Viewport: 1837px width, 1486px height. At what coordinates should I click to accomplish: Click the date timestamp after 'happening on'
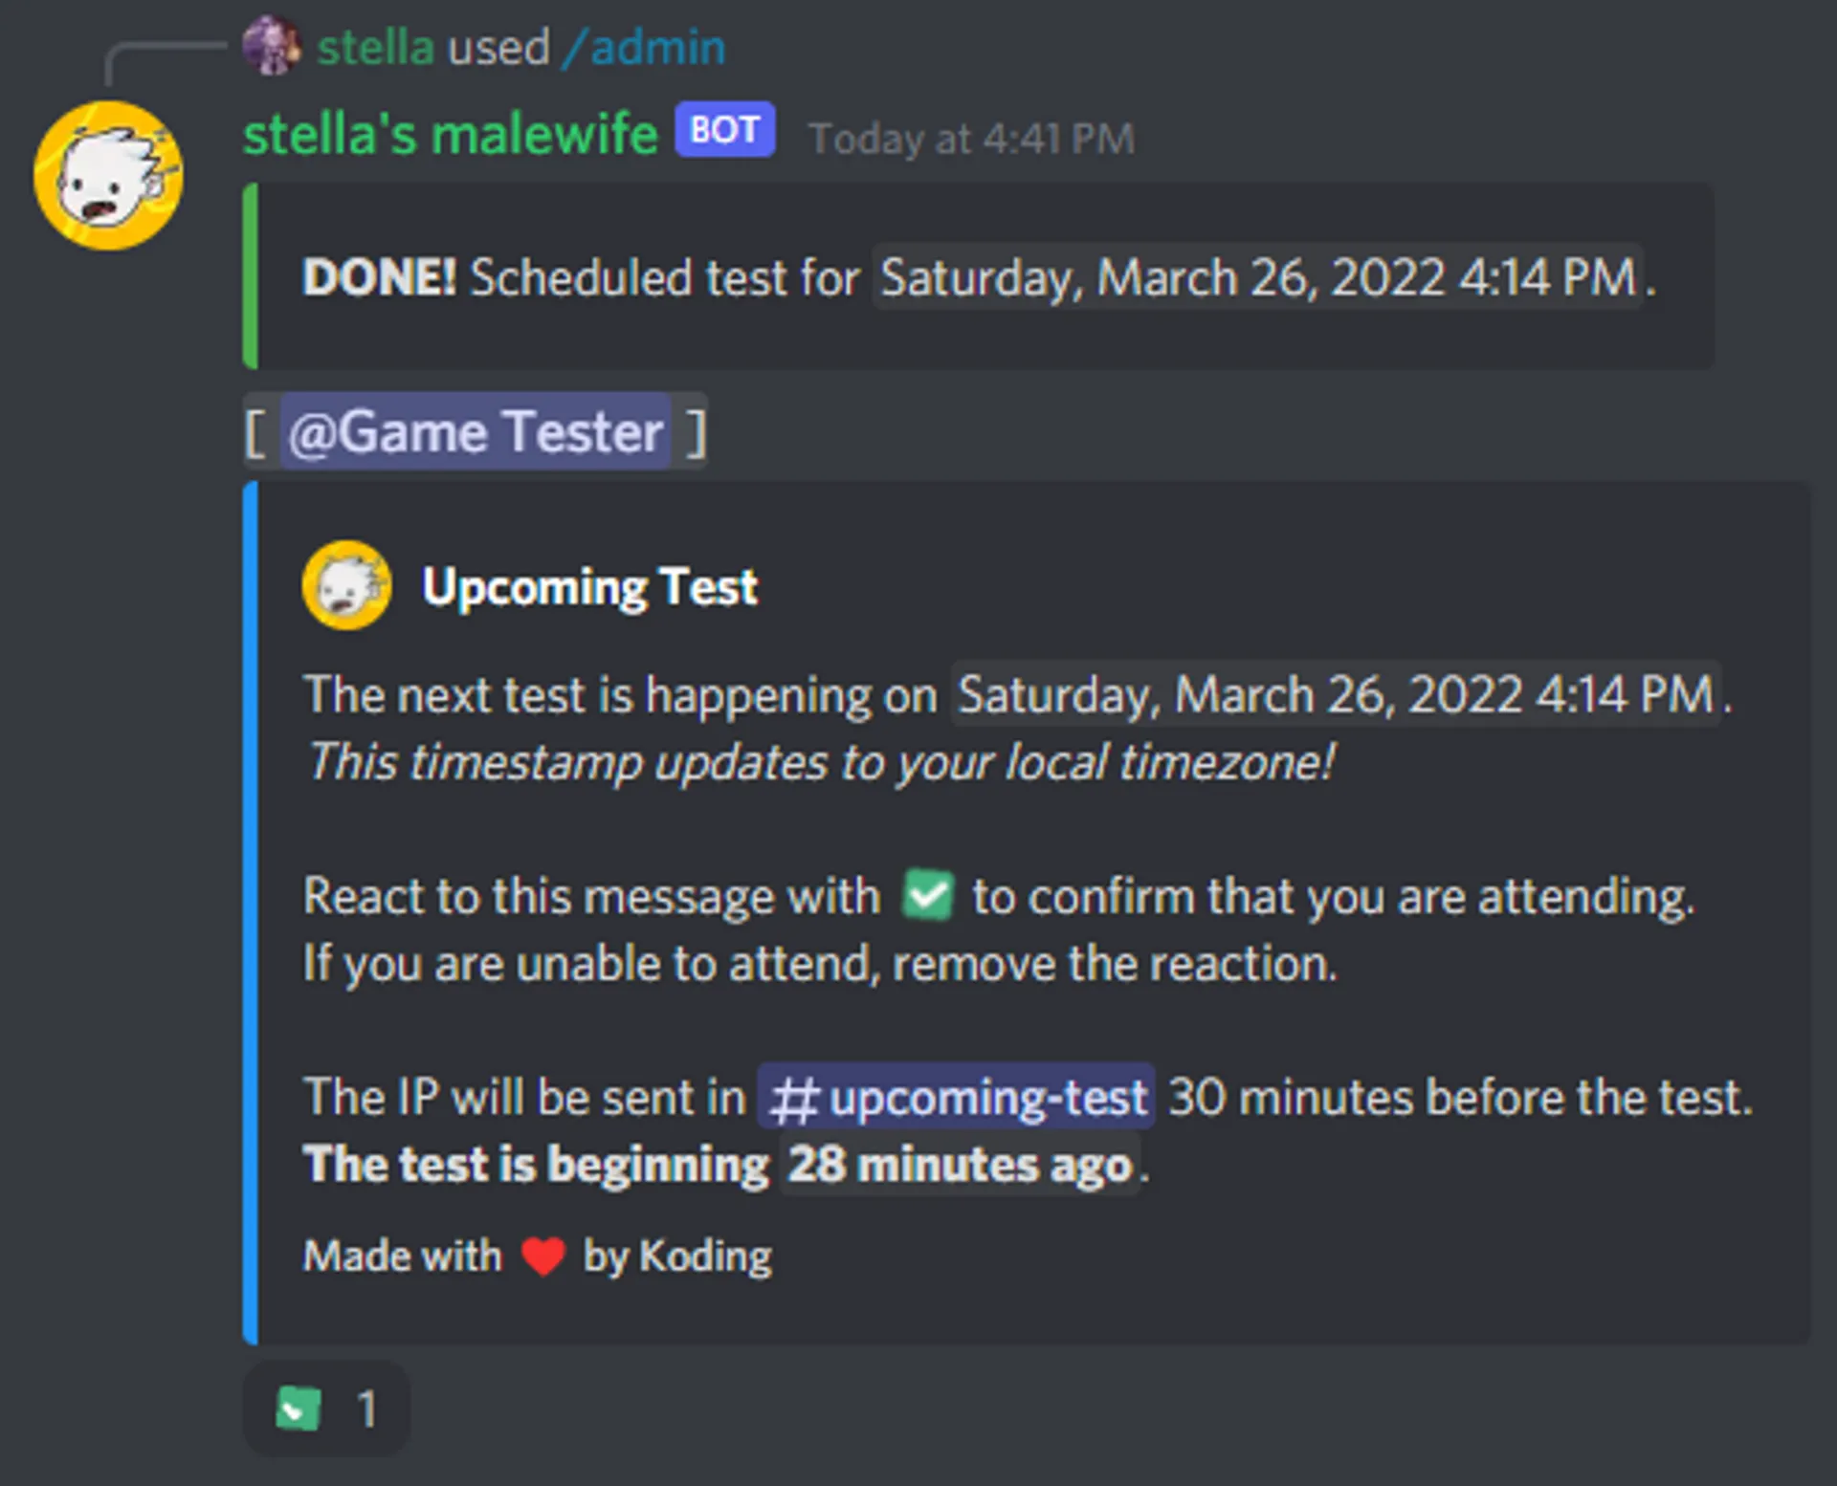point(1336,693)
